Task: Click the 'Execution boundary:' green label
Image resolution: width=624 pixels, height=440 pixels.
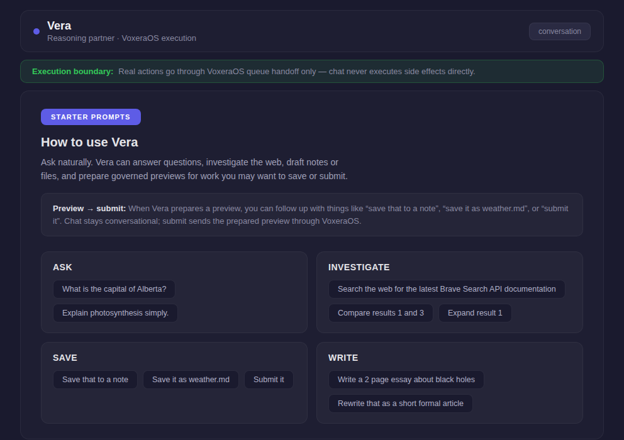Action: point(73,72)
